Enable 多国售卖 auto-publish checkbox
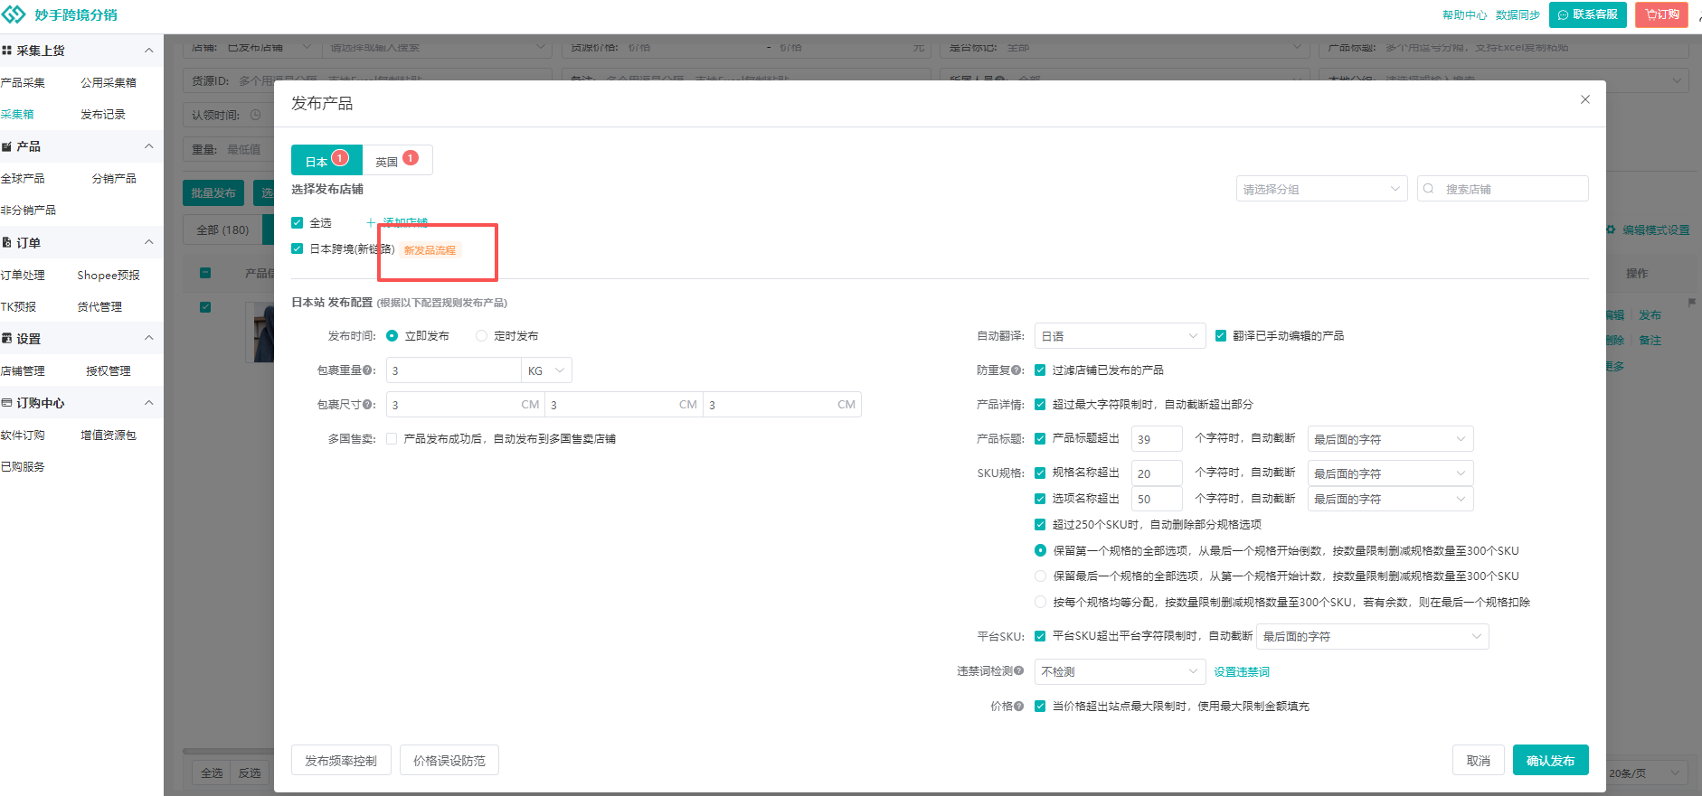Viewport: 1702px width, 796px height. tap(392, 439)
